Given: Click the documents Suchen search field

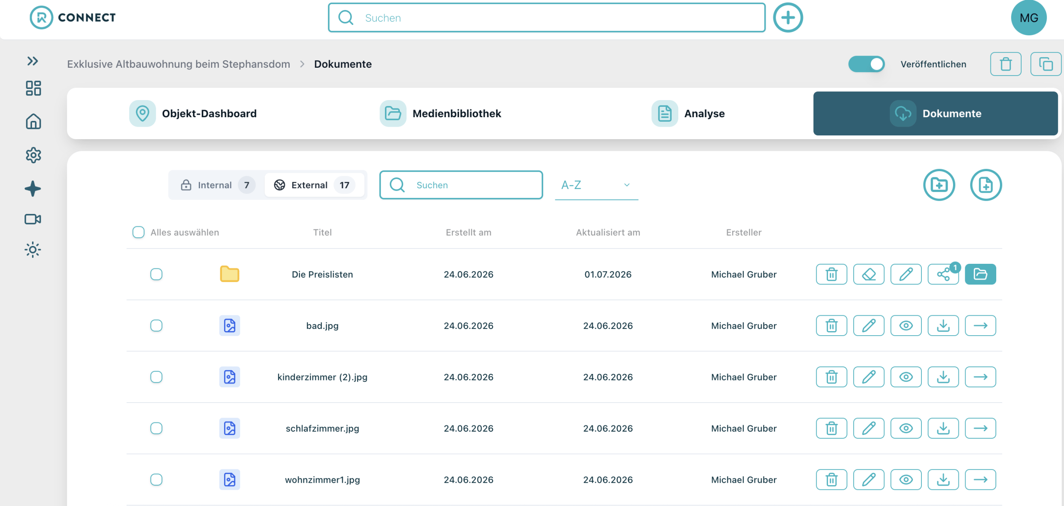Looking at the screenshot, I should (461, 185).
